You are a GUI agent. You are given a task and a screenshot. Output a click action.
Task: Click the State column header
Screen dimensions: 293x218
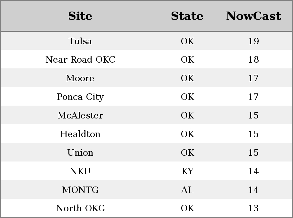pos(187,16)
